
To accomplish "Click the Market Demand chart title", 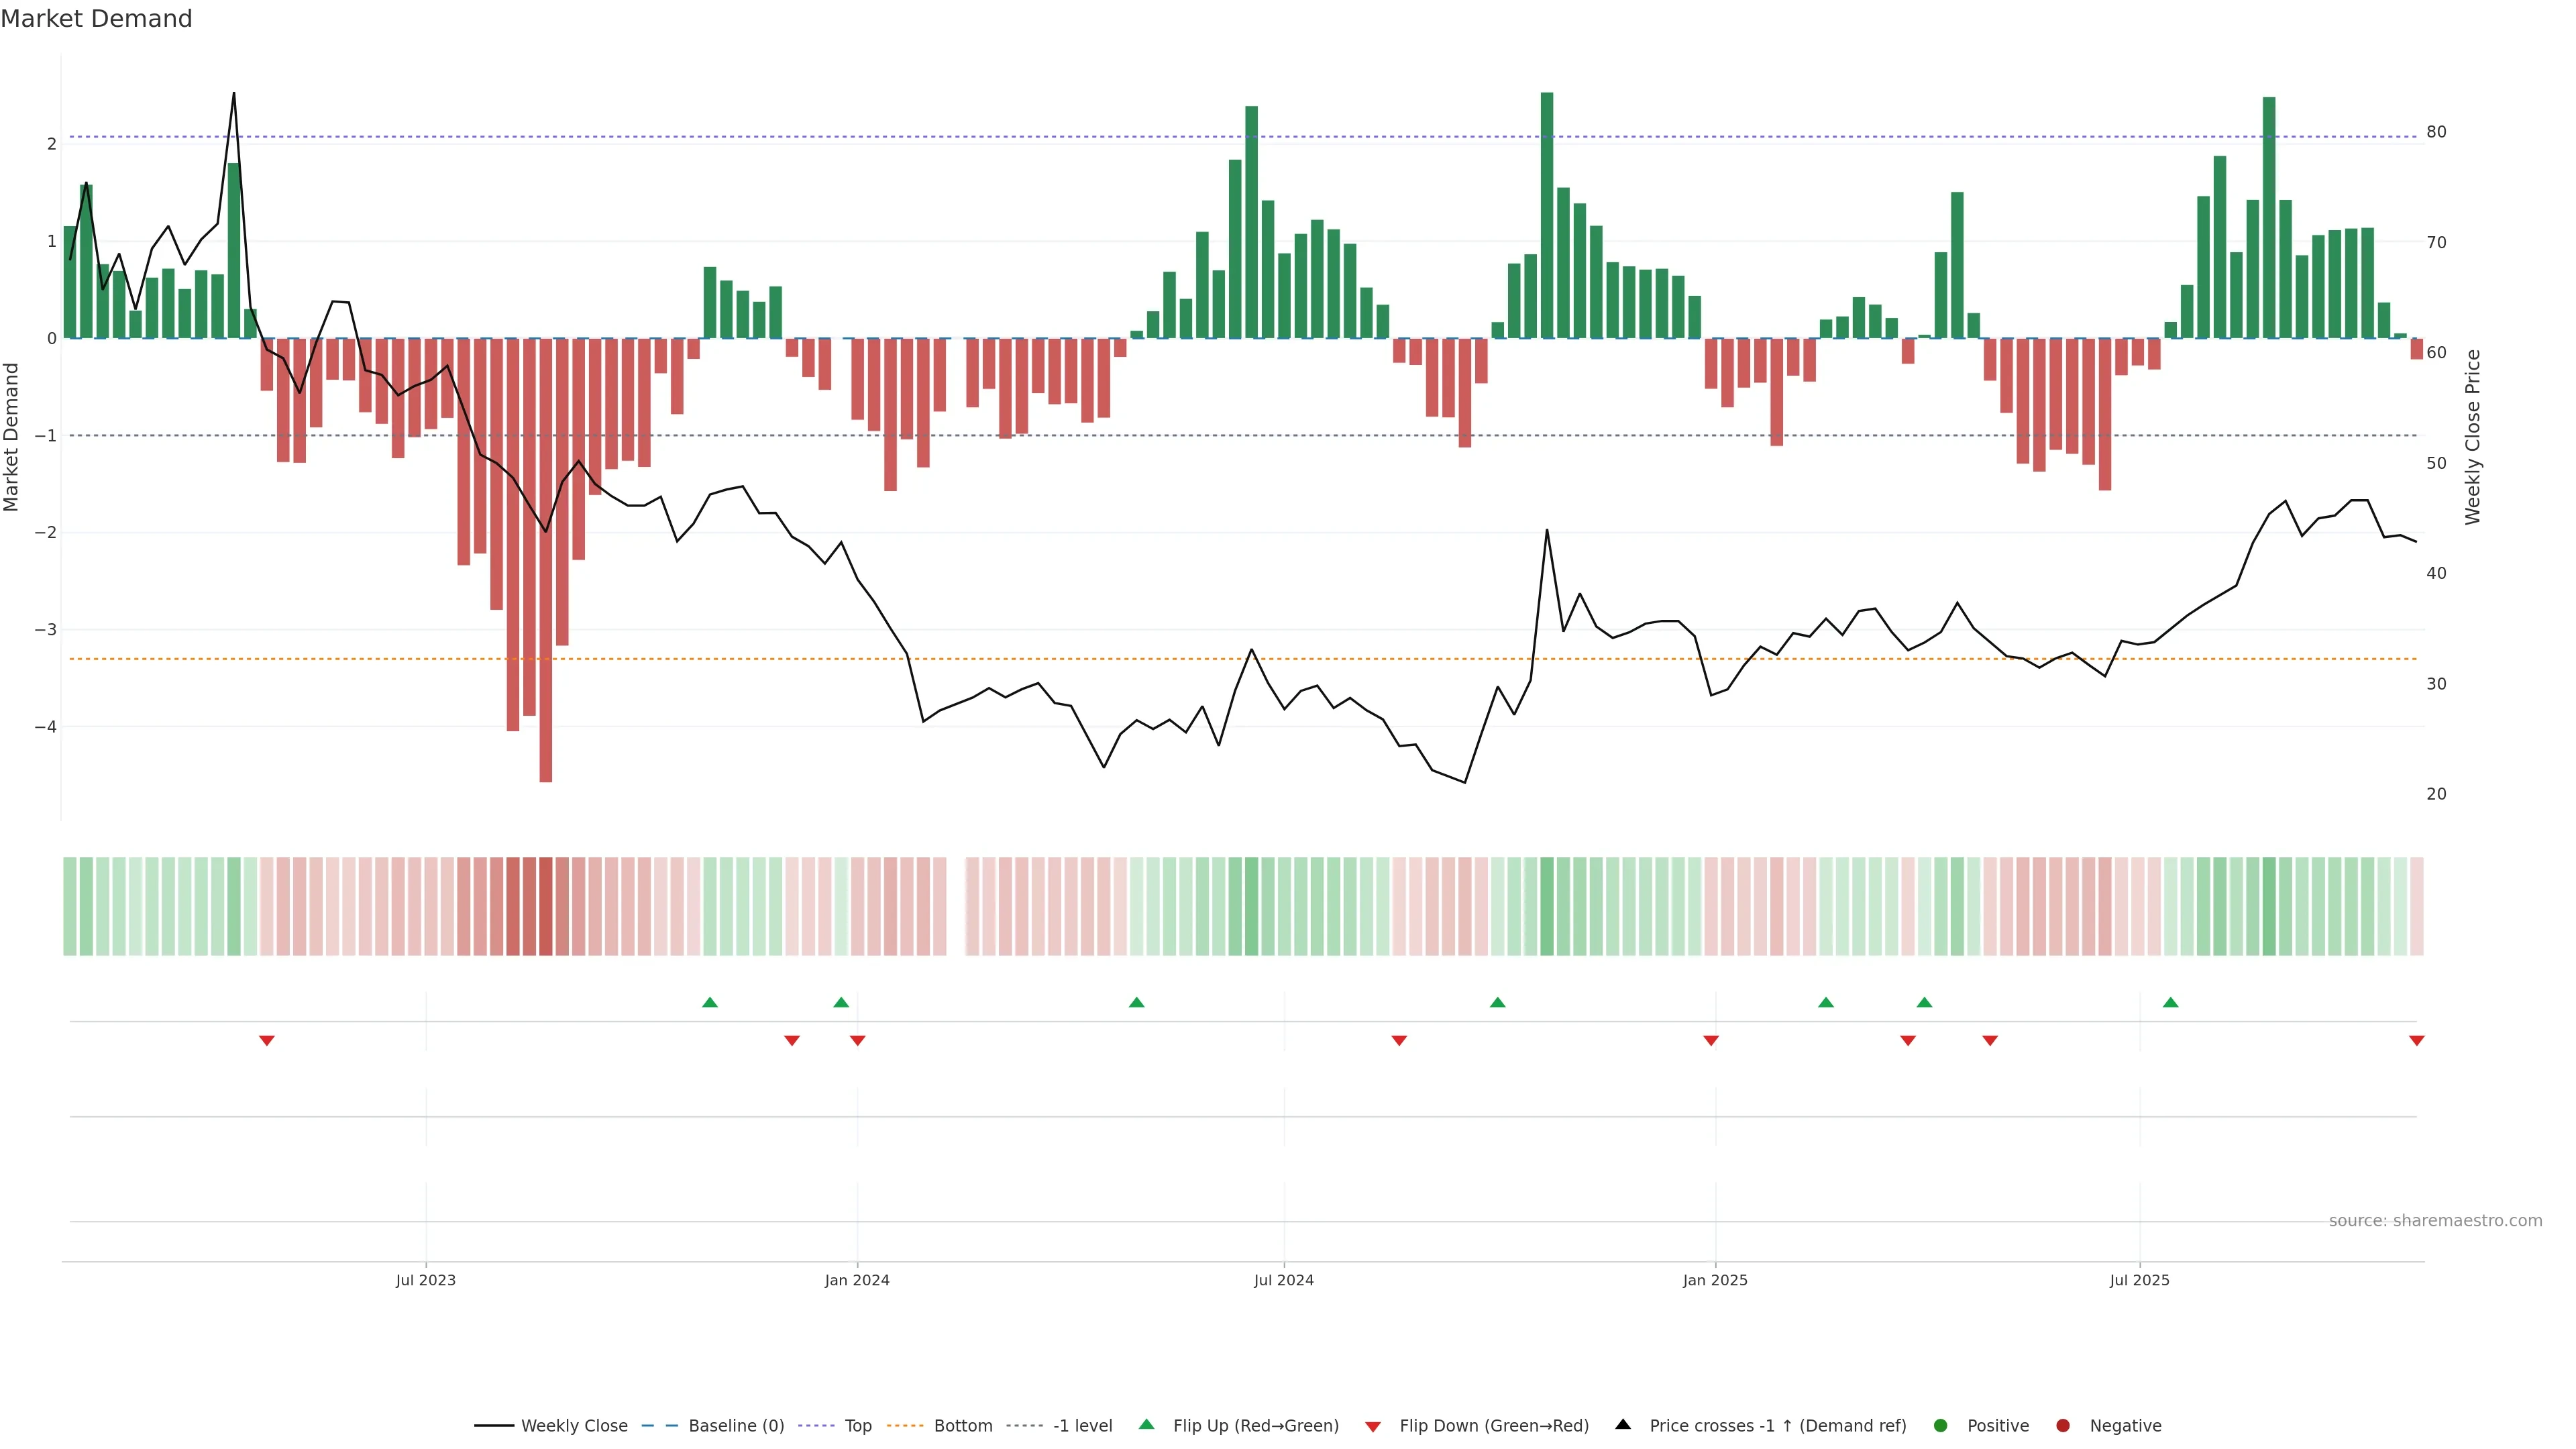I will [96, 19].
